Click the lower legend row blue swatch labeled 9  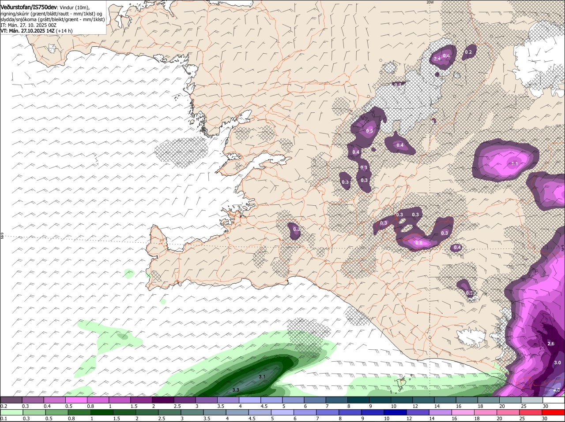(x=373, y=412)
